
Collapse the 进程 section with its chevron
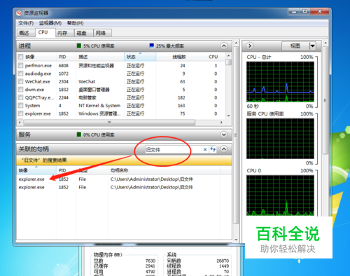point(224,46)
